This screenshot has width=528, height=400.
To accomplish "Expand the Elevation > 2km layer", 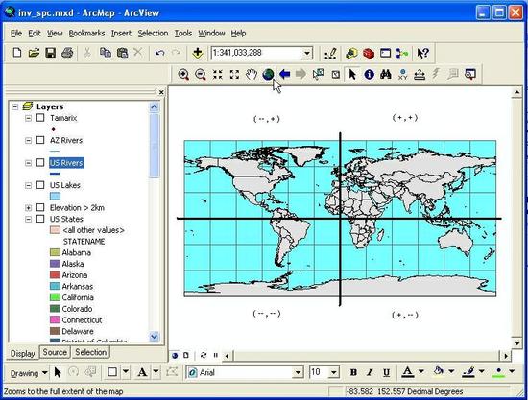I will [x=28, y=208].
